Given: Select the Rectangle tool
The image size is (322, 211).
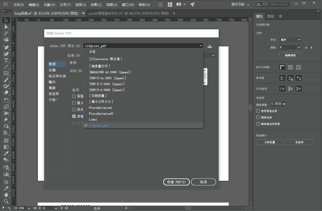Looking at the screenshot, I should pyautogui.click(x=6, y=73).
